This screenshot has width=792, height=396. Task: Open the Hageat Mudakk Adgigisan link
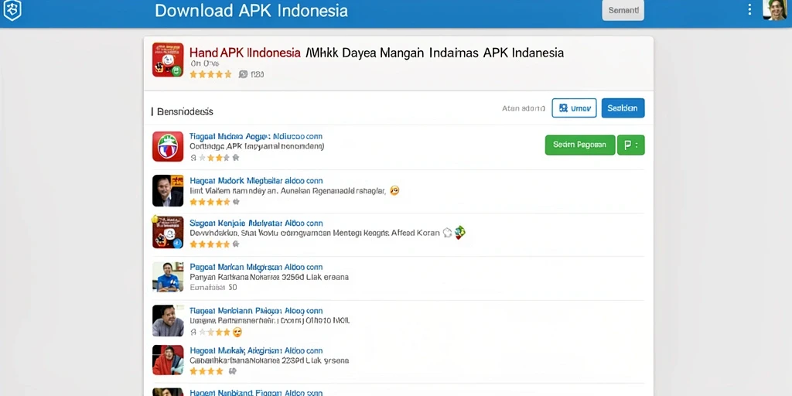256,350
